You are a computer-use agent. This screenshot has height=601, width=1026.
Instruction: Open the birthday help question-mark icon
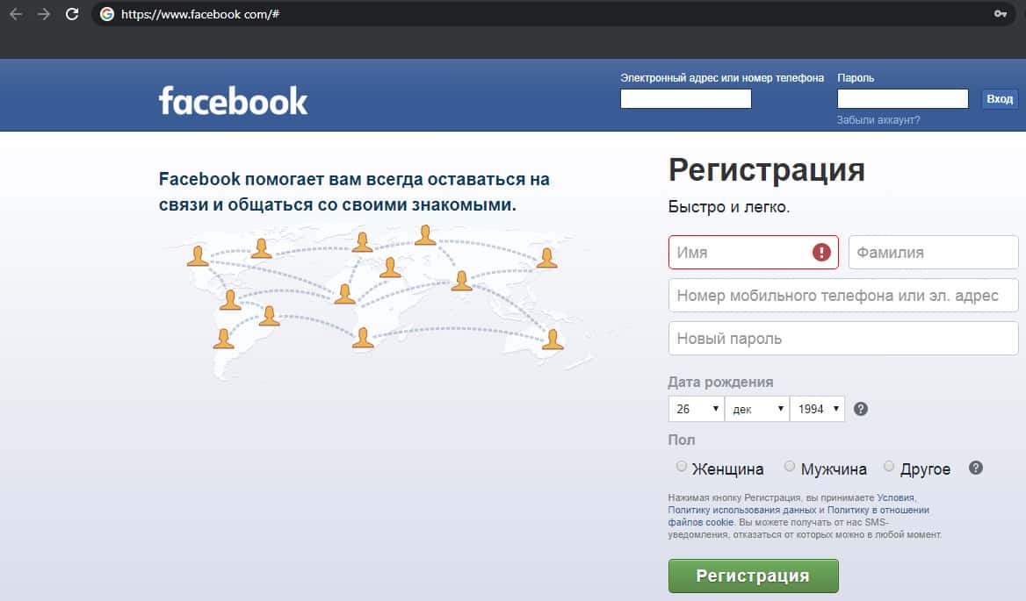click(861, 409)
